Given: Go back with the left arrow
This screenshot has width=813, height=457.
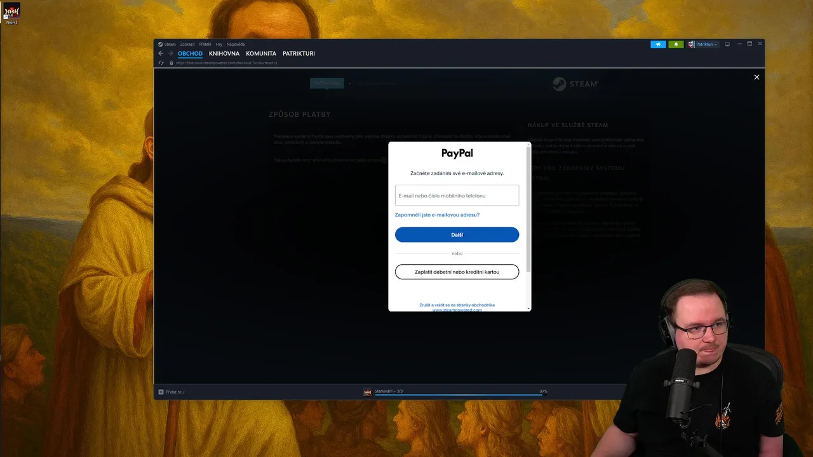Looking at the screenshot, I should point(161,53).
